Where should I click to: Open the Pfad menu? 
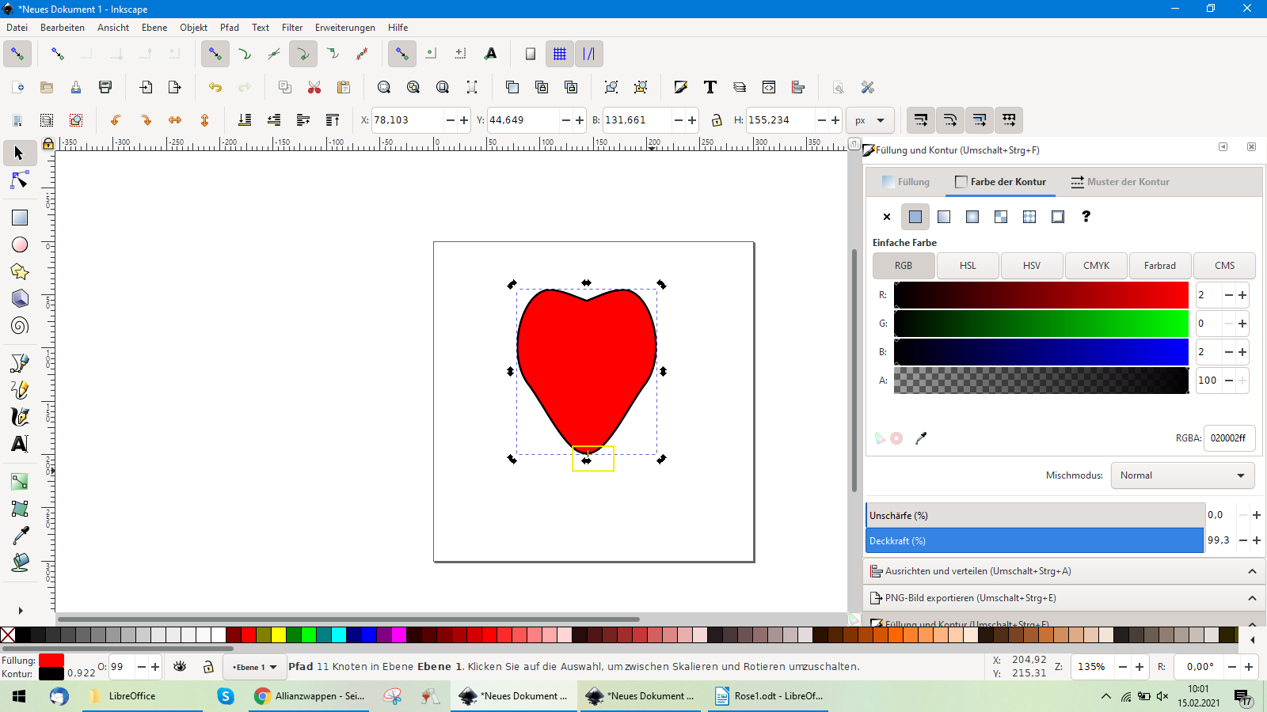click(x=230, y=28)
